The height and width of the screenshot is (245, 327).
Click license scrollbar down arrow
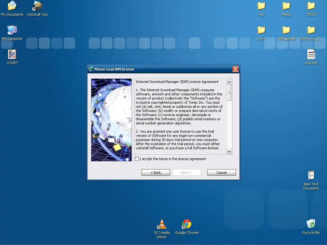coord(229,152)
